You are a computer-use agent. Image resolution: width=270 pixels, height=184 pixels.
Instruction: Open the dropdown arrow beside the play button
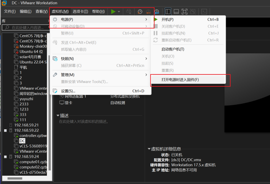[119, 12]
